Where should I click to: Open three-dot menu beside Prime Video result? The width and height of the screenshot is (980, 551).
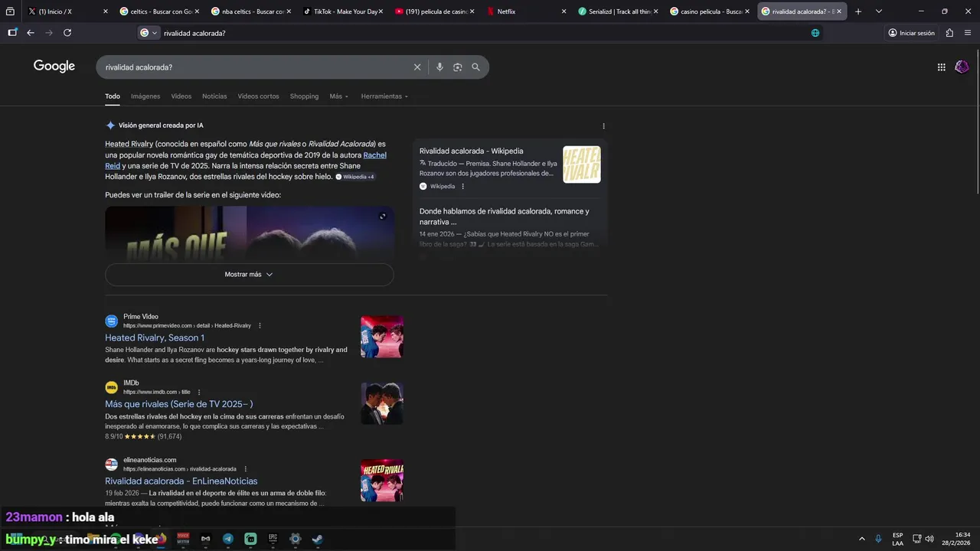pos(260,326)
